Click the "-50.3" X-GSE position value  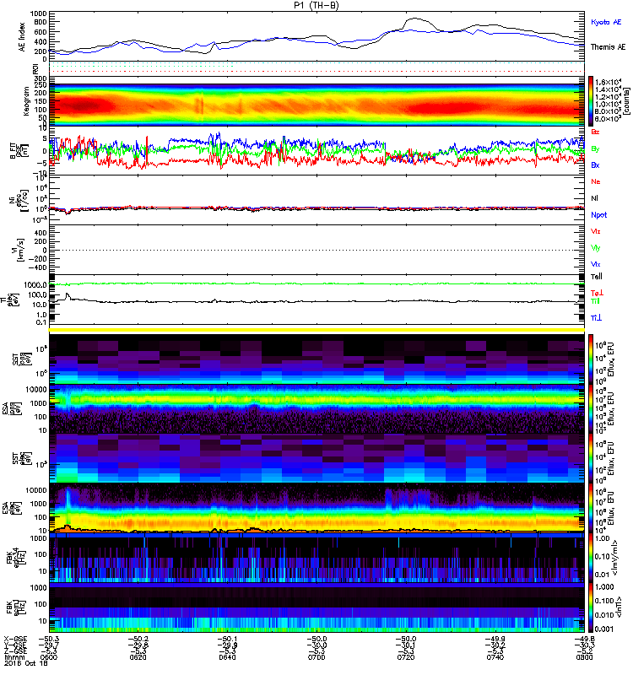pos(49,639)
